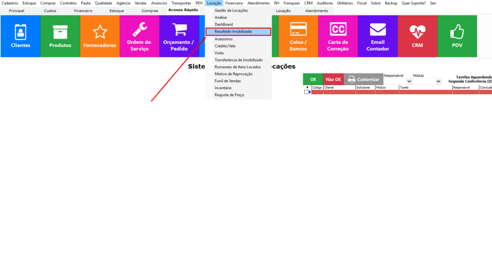Open Carta de Correção tile
Image resolution: width=492 pixels, height=280 pixels.
[338, 36]
